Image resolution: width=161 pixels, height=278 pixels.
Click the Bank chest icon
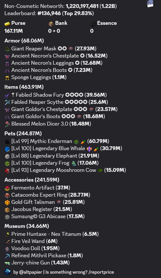point(51,24)
